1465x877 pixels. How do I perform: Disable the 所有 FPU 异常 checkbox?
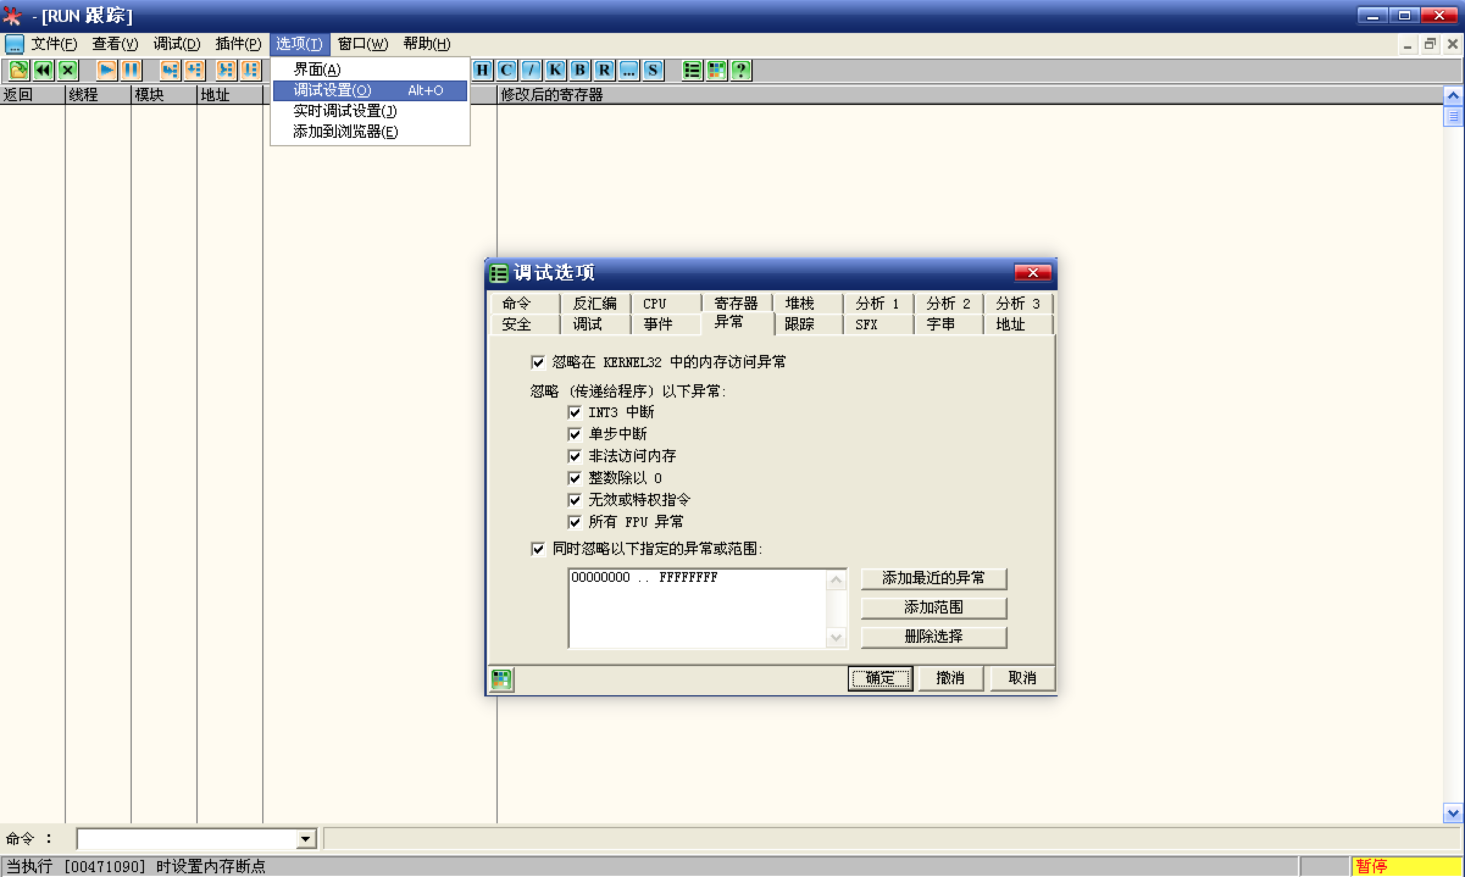pos(575,522)
